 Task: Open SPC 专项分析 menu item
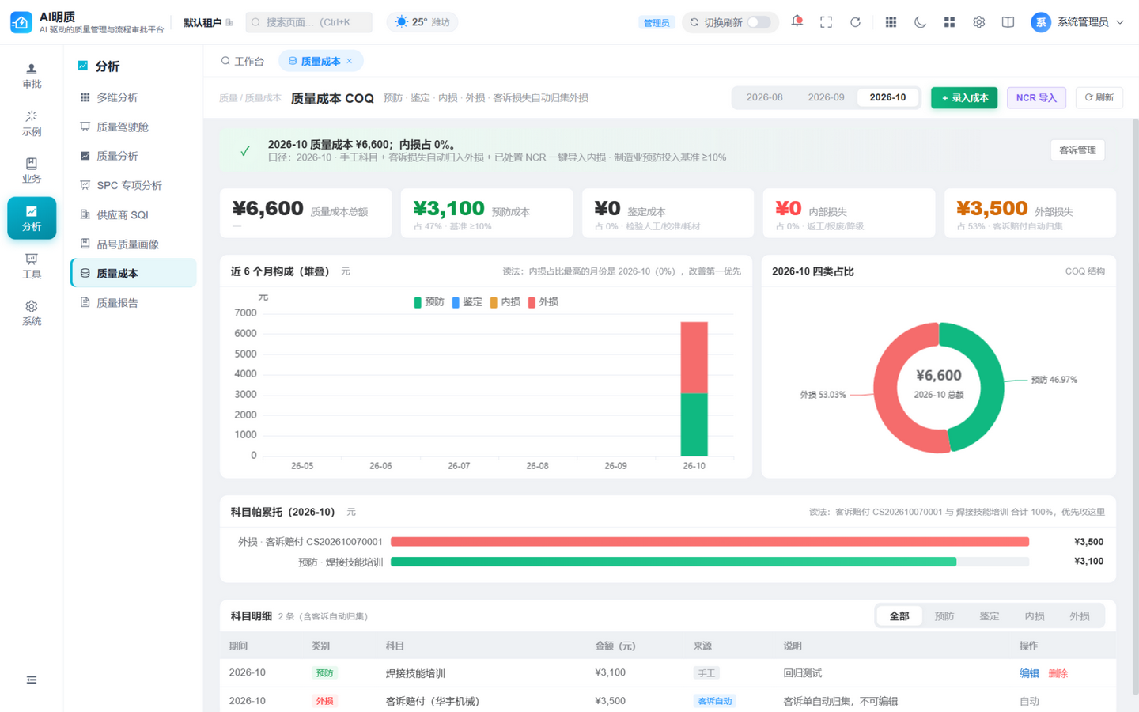[133, 185]
